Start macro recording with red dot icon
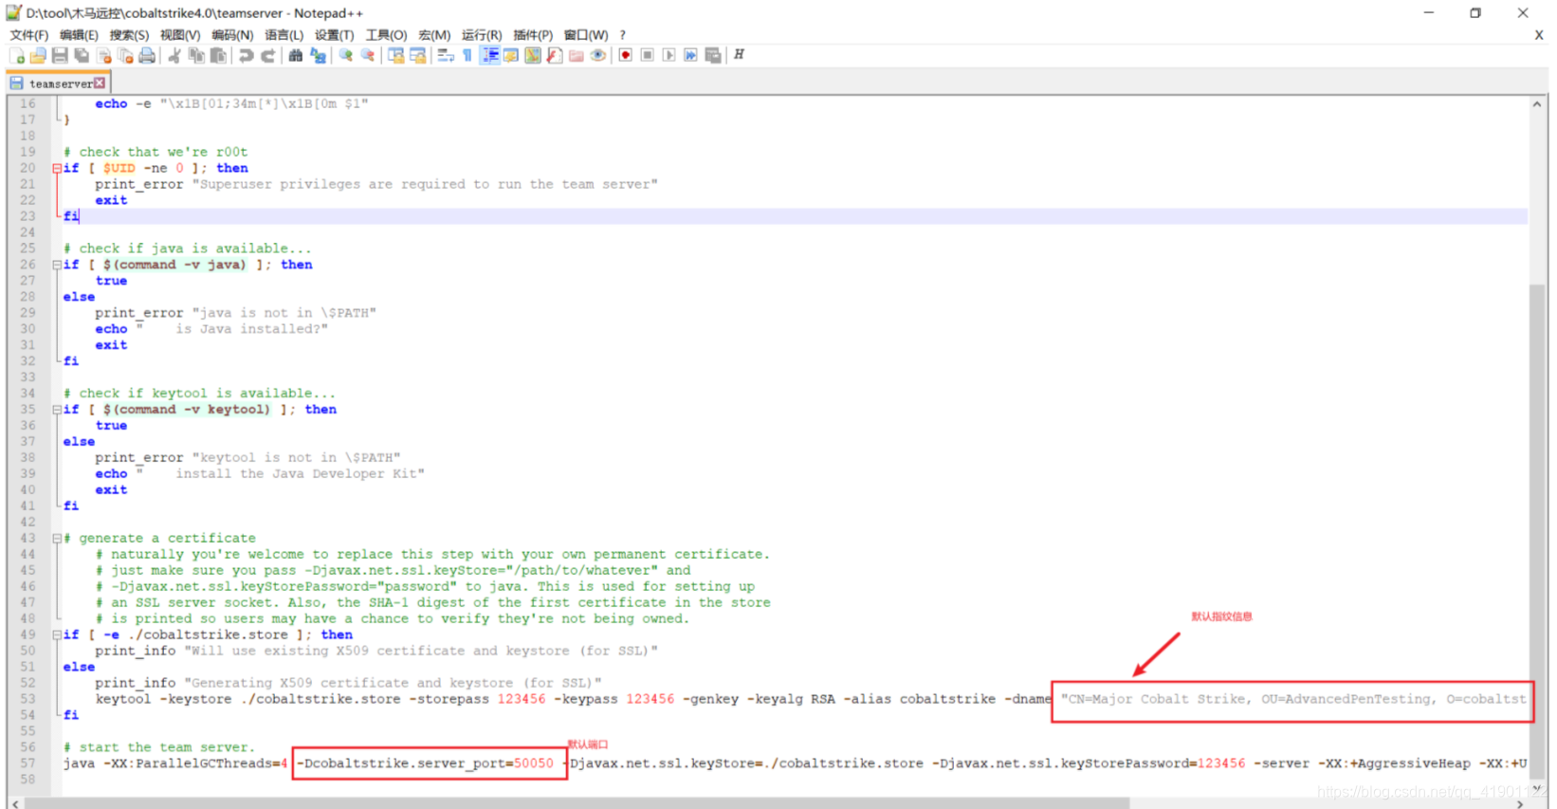The image size is (1557, 809). (x=626, y=56)
